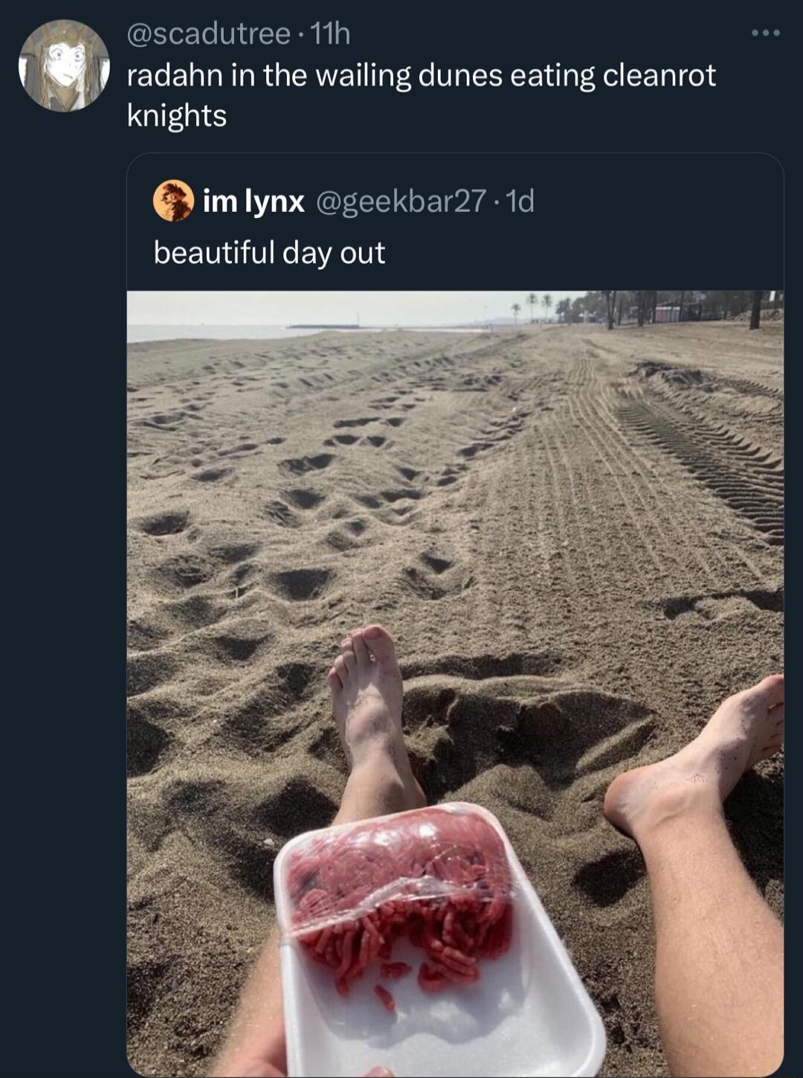803x1078 pixels.
Task: Tap the im lynx avatar icon
Action: pyautogui.click(x=173, y=200)
